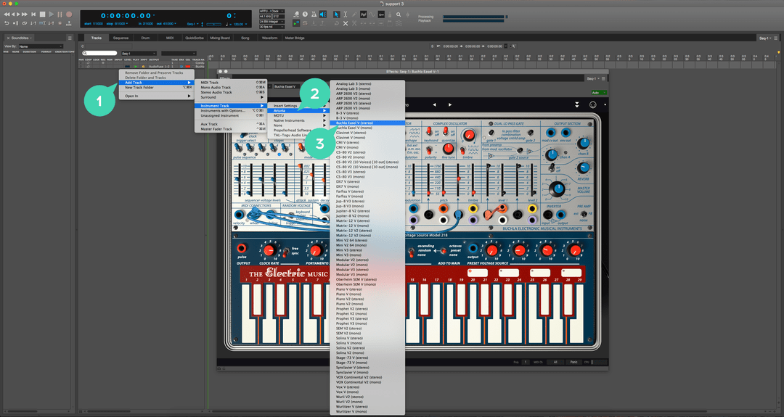
Task: Adjust the Master Volume knob on Buchla
Action: (557, 189)
